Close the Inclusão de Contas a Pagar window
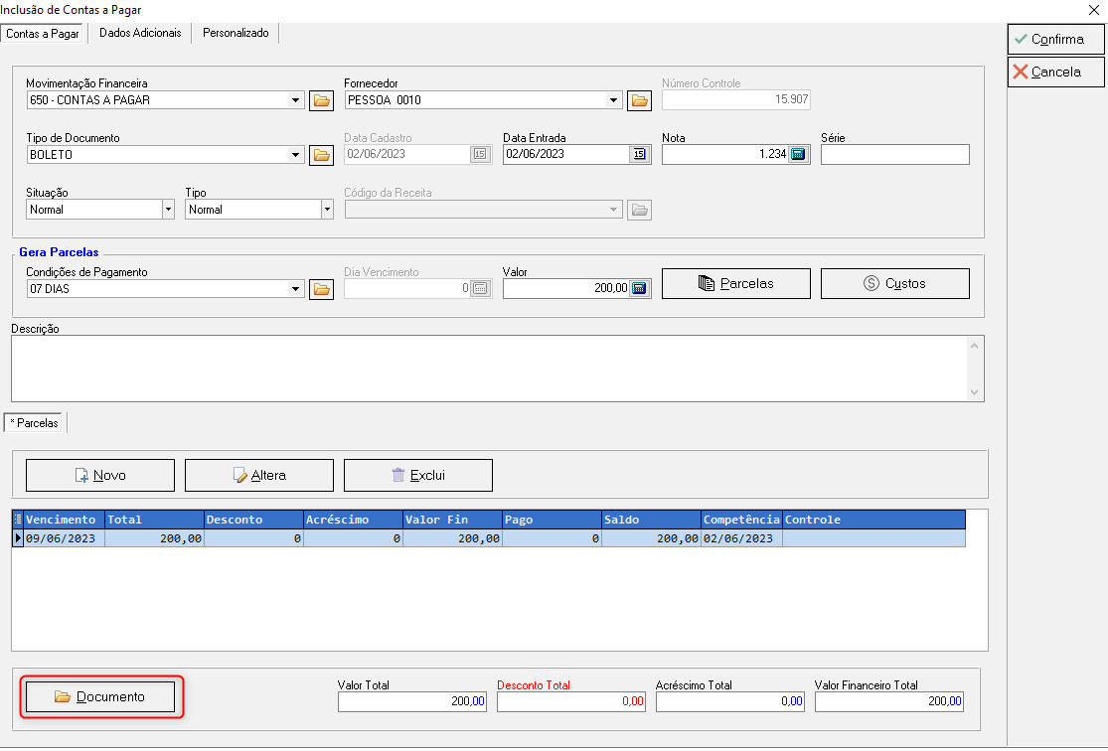1108x751 pixels. tap(1094, 10)
